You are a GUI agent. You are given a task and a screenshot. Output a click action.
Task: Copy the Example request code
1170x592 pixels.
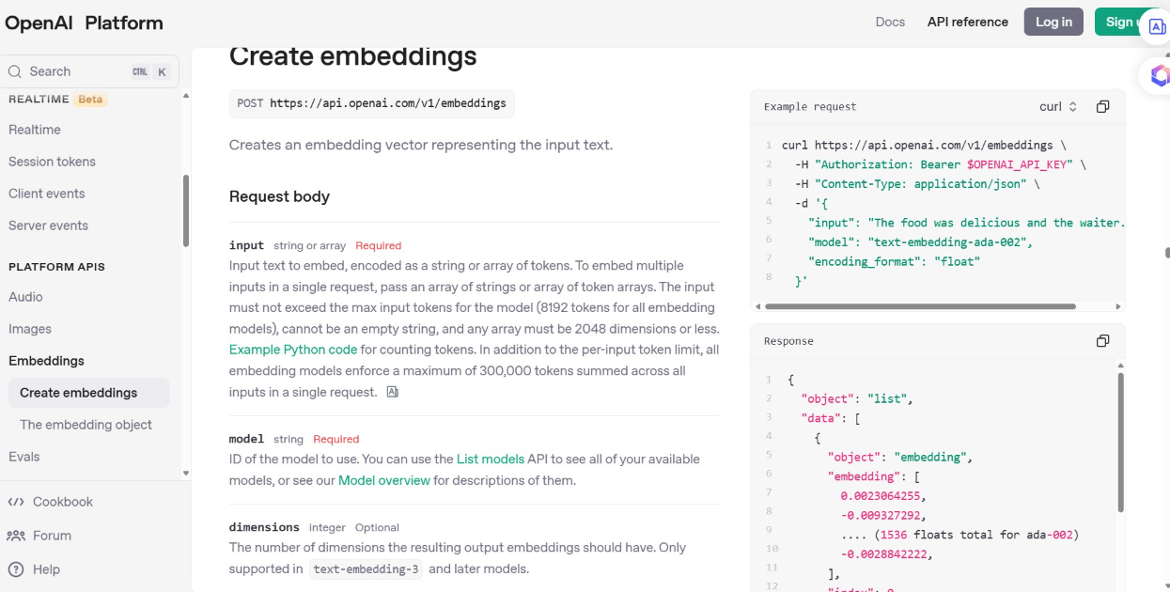1103,106
